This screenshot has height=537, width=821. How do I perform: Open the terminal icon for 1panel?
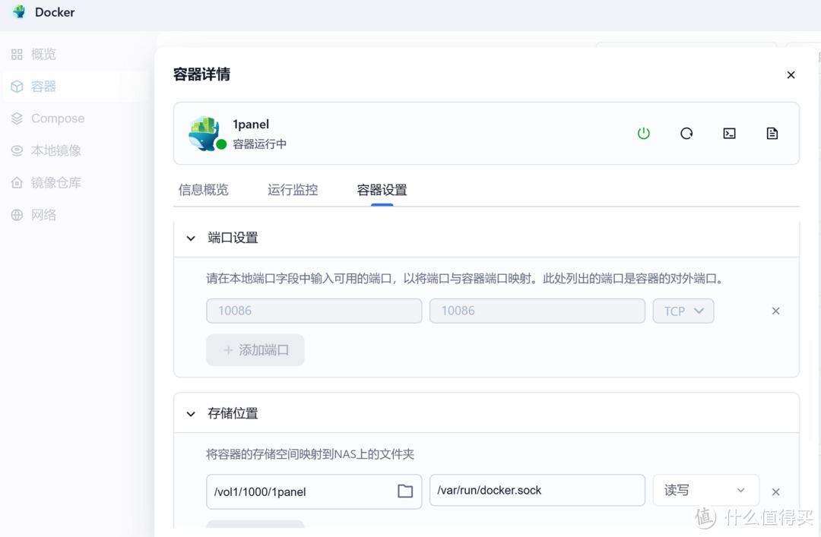coord(729,134)
